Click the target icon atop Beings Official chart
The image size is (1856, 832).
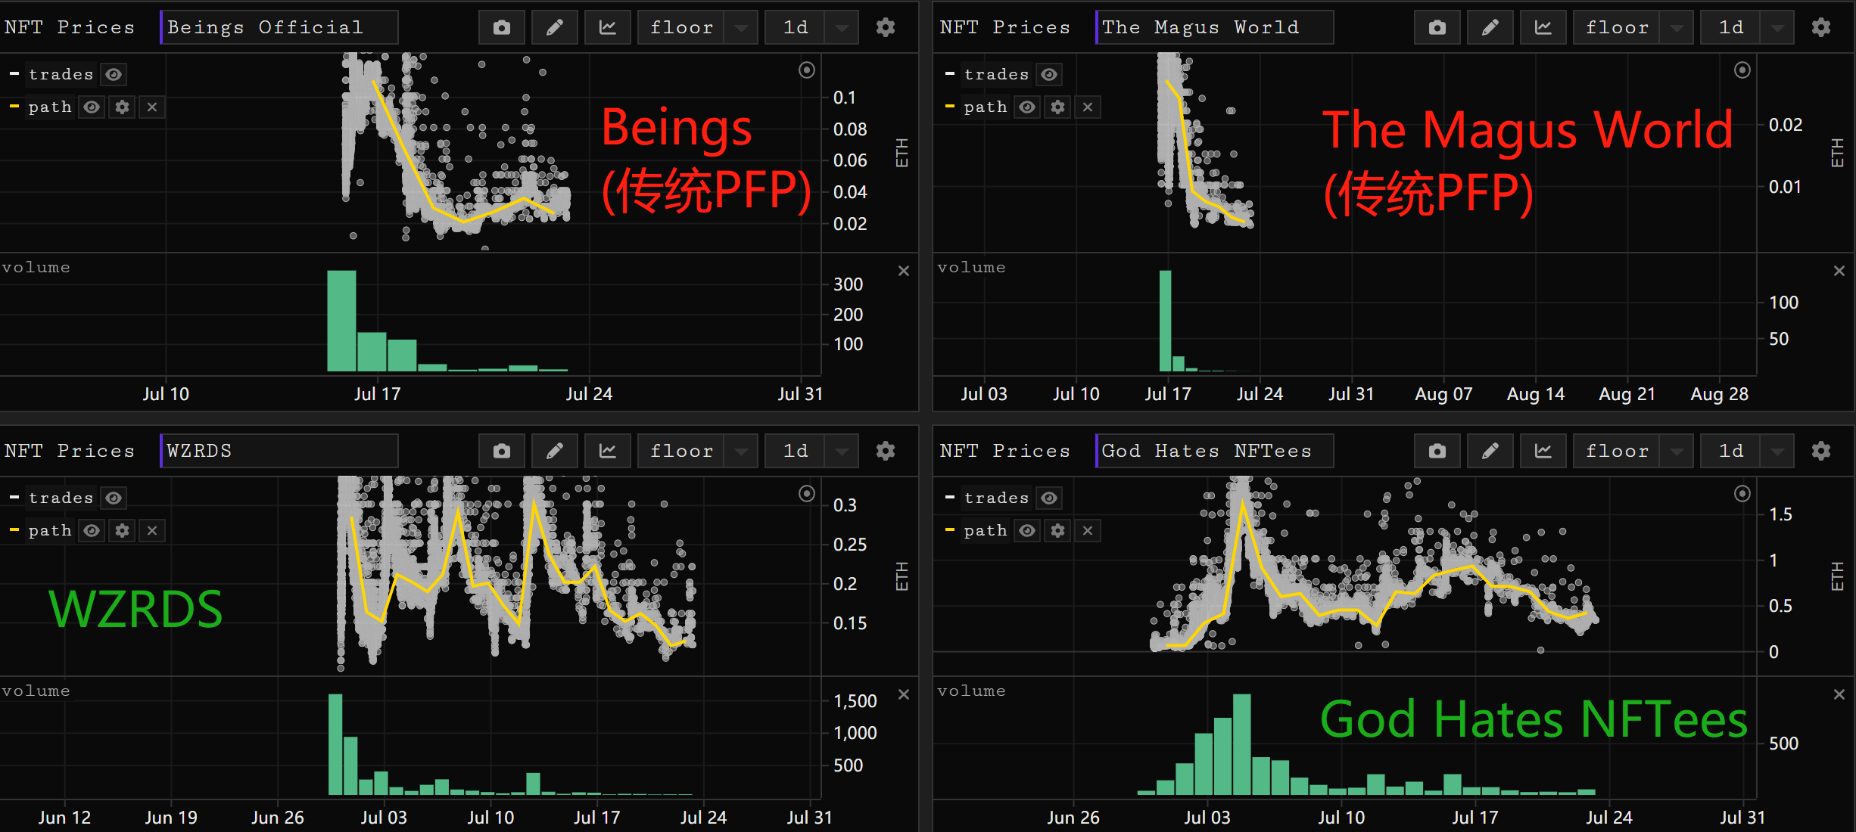coord(807,70)
